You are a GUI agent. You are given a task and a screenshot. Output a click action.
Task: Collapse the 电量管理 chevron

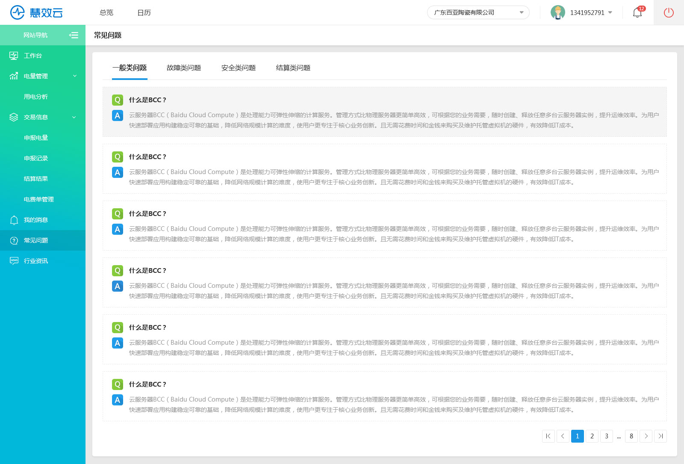75,76
